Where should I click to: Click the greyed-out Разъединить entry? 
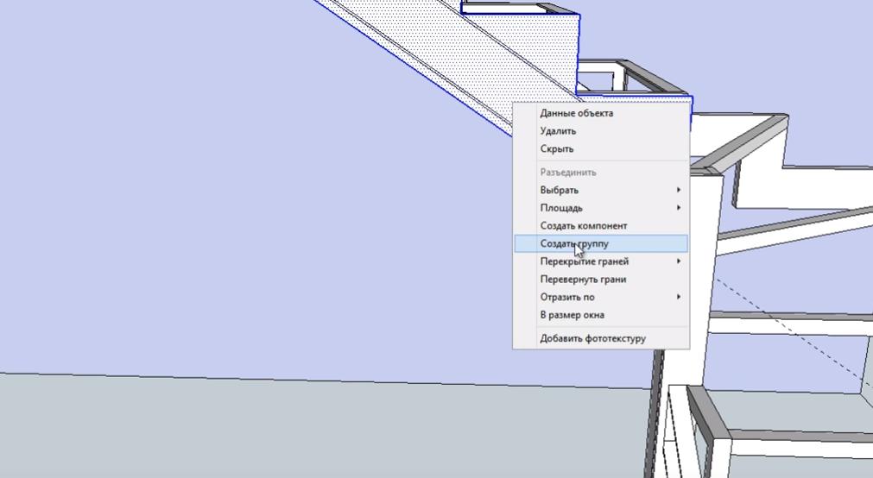568,172
